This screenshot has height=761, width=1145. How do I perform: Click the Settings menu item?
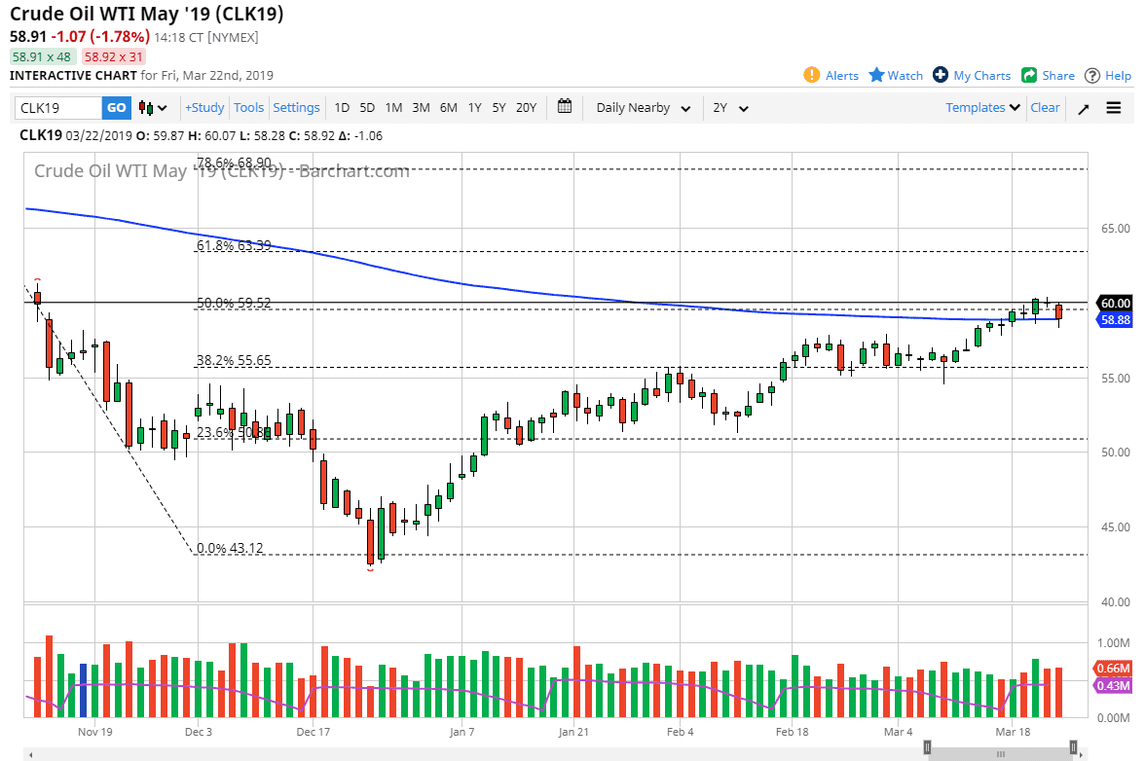(x=296, y=108)
